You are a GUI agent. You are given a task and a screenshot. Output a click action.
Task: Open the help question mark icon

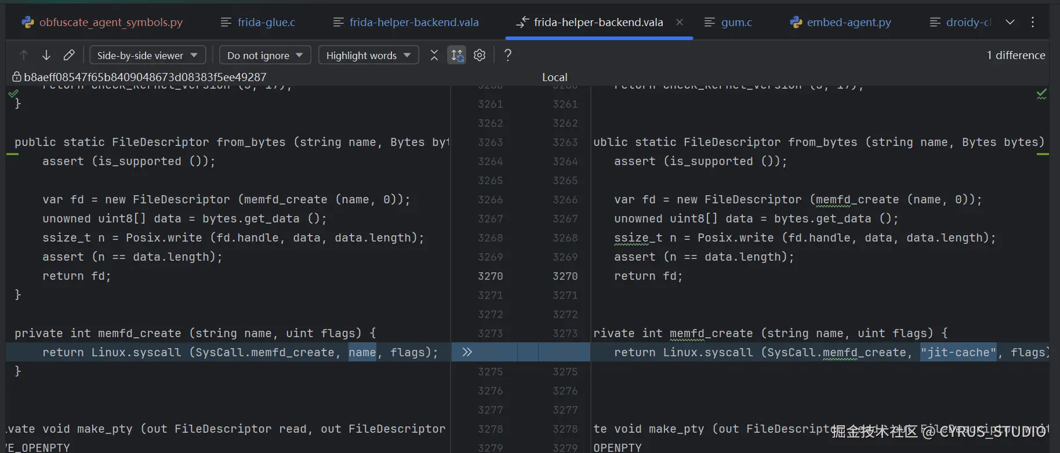pyautogui.click(x=508, y=55)
